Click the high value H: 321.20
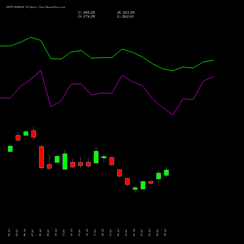The width and height of the screenshot is (244, 244). coord(126,13)
